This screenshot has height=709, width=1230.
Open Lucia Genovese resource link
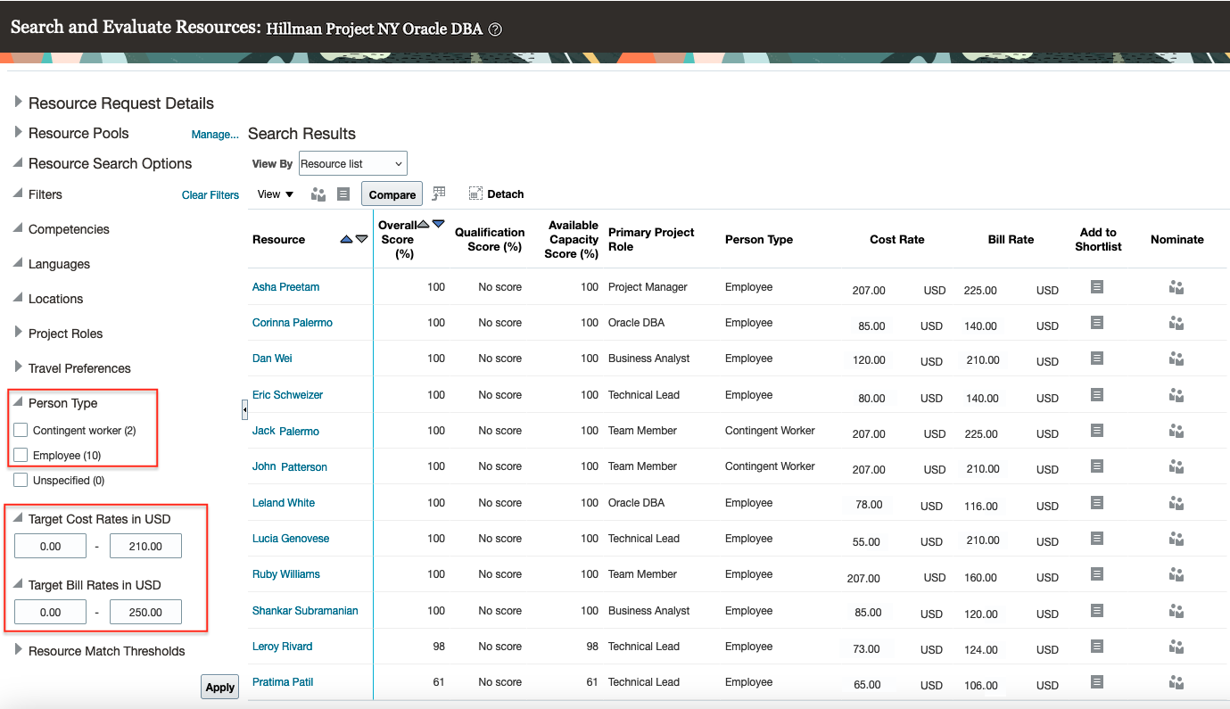[291, 539]
